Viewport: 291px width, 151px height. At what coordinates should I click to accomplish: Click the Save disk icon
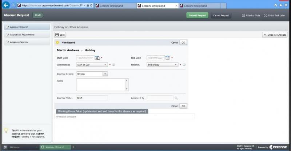pos(57,35)
